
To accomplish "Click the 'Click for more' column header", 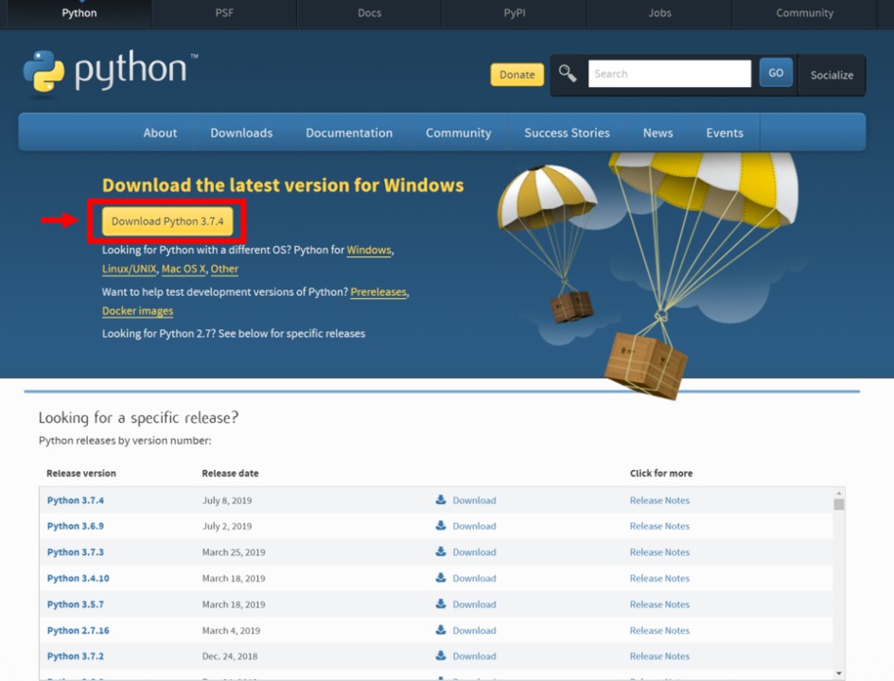I will 661,473.
